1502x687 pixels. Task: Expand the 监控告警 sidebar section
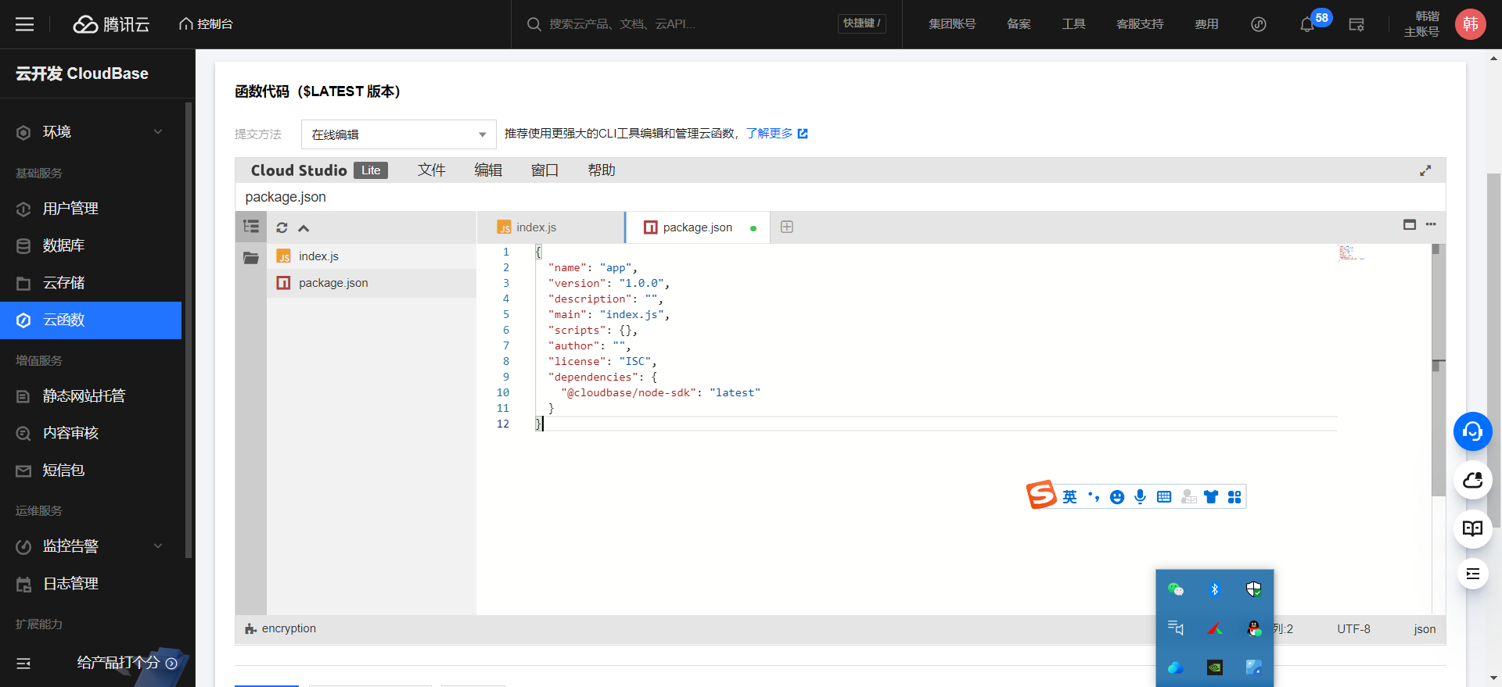(x=91, y=546)
